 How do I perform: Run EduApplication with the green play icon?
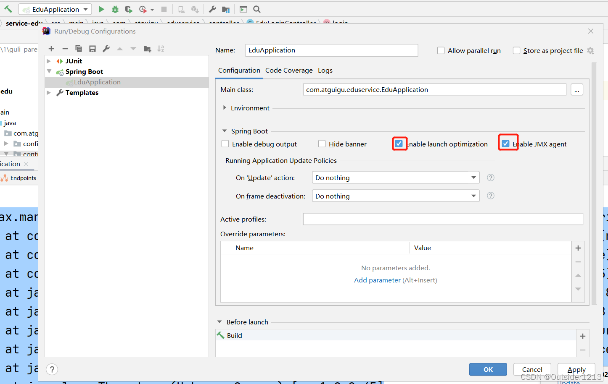click(x=101, y=9)
